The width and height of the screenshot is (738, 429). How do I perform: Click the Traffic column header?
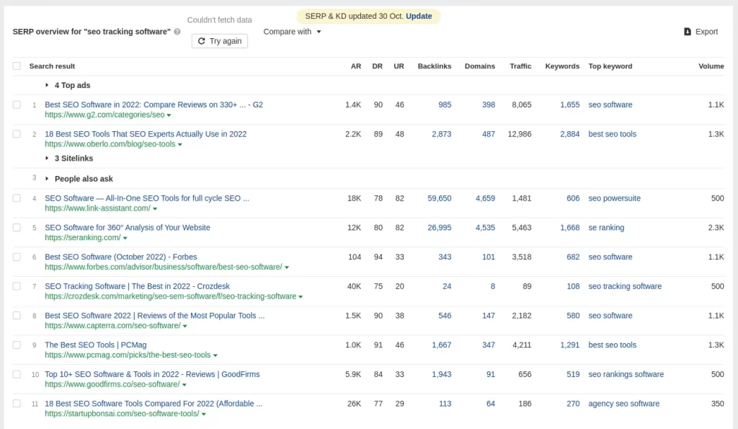520,66
